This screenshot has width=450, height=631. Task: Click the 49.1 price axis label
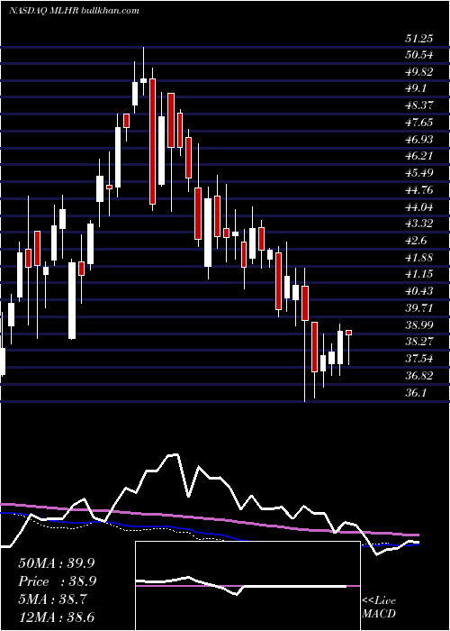pos(416,89)
